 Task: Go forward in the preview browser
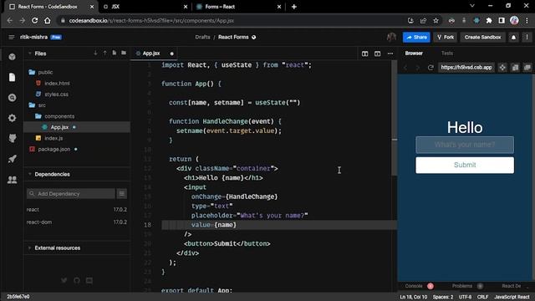click(x=417, y=68)
